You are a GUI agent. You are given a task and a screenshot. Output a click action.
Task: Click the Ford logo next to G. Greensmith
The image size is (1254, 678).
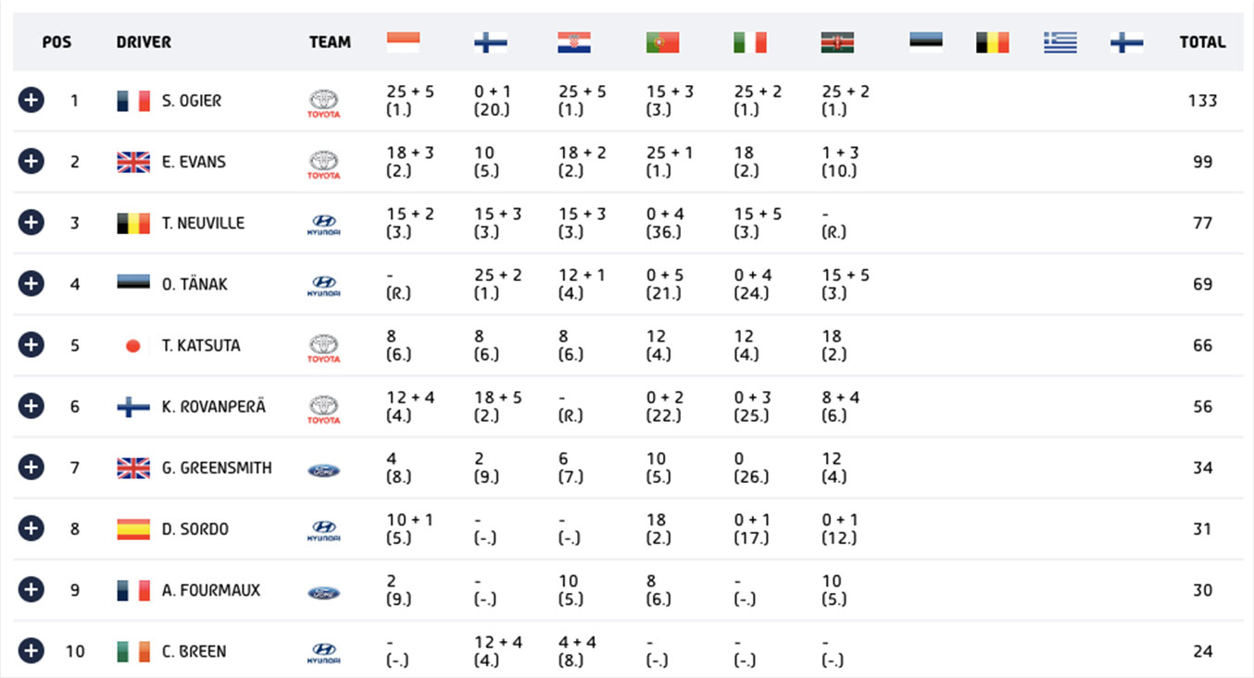click(x=324, y=470)
